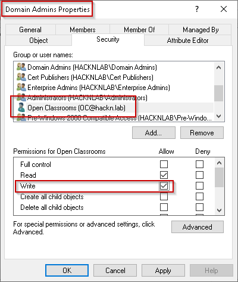Click the Apply button
This screenshot has width=238, height=282.
163,271
